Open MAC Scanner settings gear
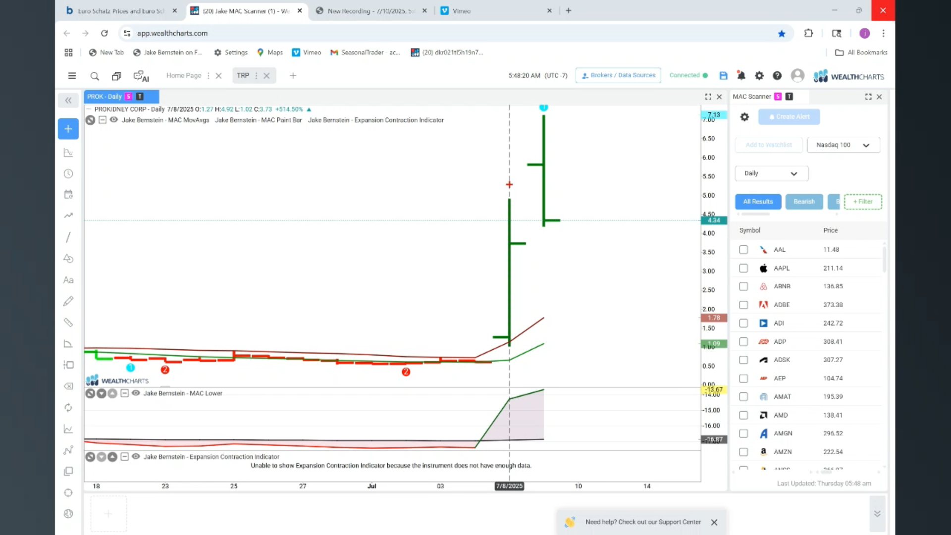Image resolution: width=951 pixels, height=535 pixels. (x=744, y=117)
